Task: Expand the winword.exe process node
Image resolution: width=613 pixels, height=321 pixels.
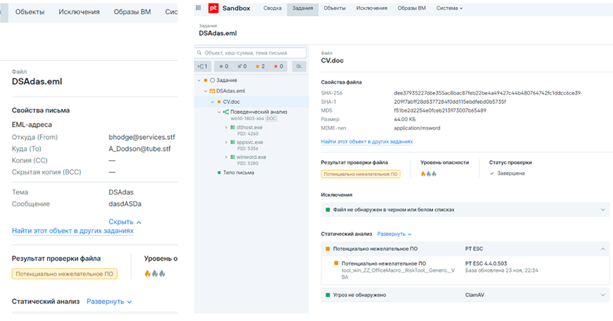Action: tap(226, 157)
